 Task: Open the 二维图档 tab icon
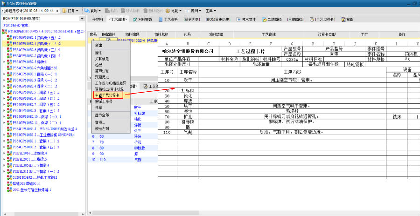pos(262,20)
